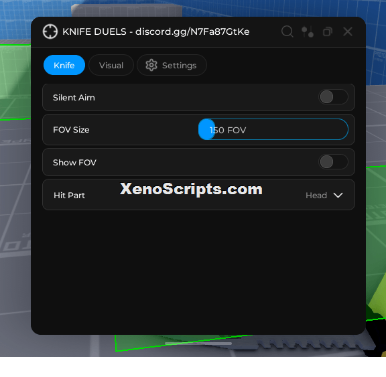Click the Show FOV label
Viewport: 386px width, 377px height.
click(74, 163)
